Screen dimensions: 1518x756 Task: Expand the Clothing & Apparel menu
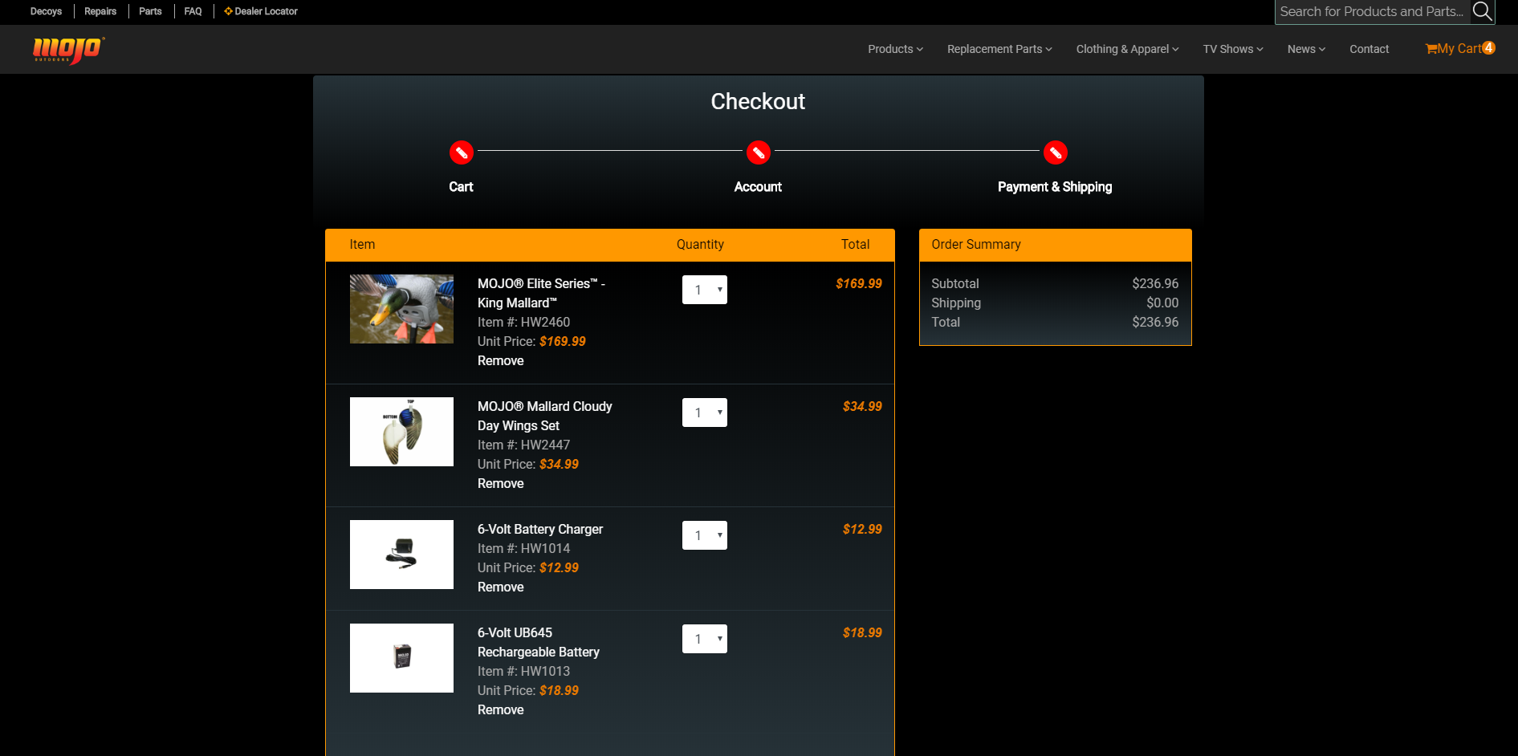(x=1127, y=49)
